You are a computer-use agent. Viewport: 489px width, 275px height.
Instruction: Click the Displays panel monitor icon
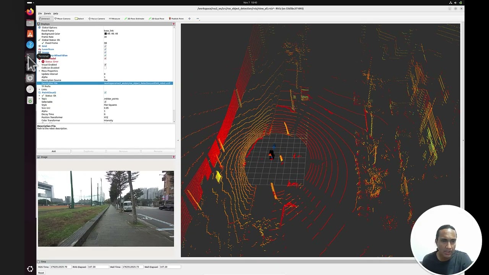point(38,24)
